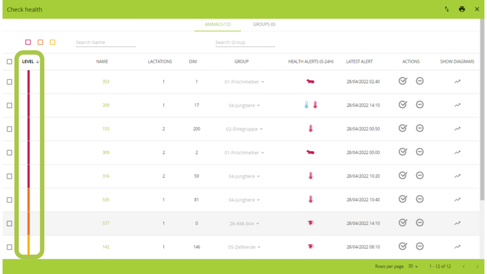Image resolution: width=487 pixels, height=274 pixels.
Task: Show diagrams for animal 353
Action: 457,82
